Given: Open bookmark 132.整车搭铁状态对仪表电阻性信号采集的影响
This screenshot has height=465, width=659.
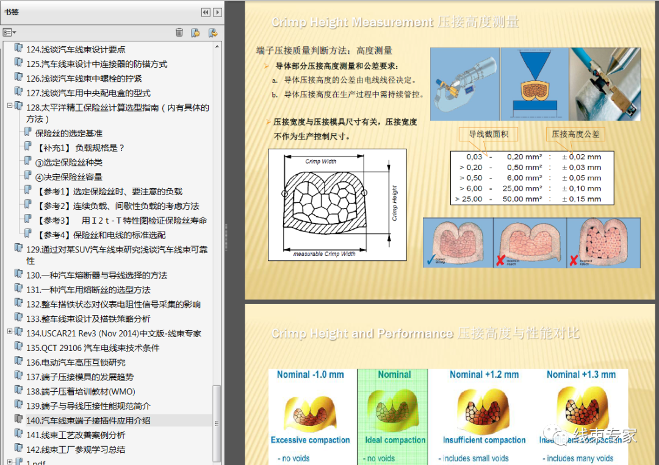Looking at the screenshot, I should click(113, 304).
